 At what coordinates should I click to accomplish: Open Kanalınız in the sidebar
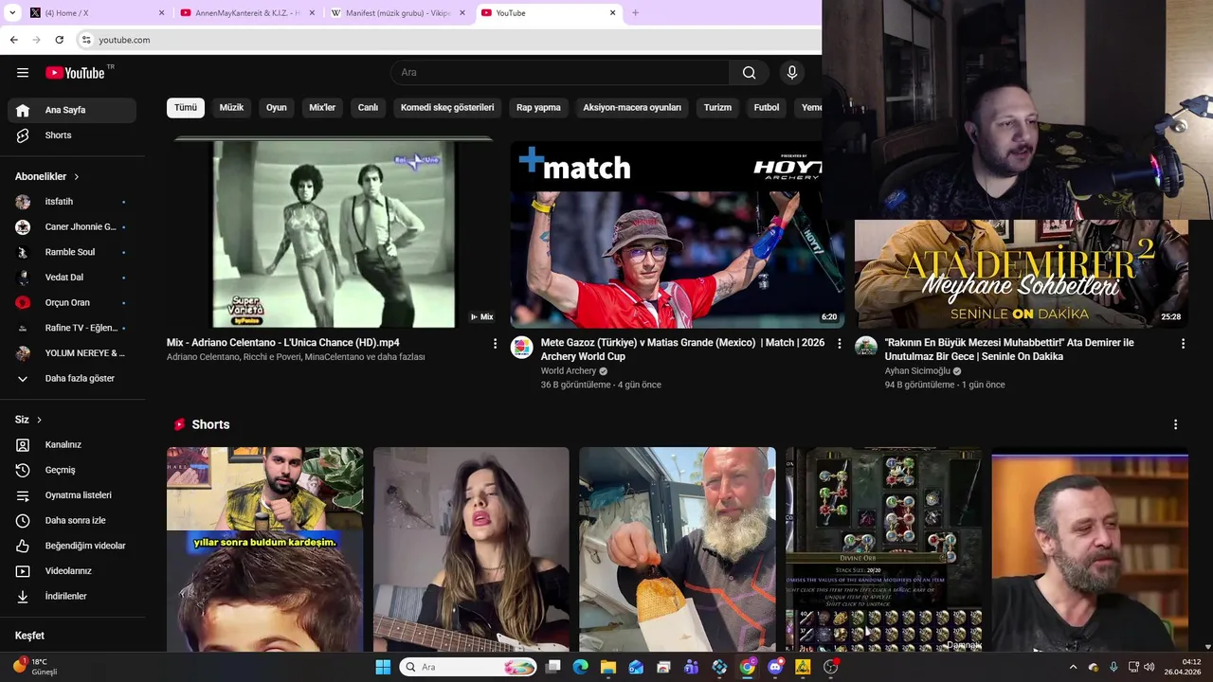pyautogui.click(x=72, y=444)
